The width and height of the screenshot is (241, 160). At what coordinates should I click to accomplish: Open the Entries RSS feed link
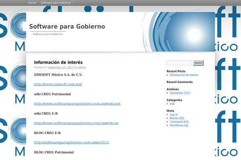click(x=177, y=118)
